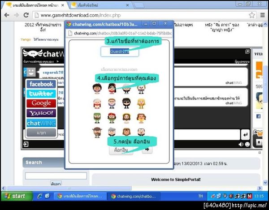Open the emoticon smiley picker in chat

tap(247, 144)
